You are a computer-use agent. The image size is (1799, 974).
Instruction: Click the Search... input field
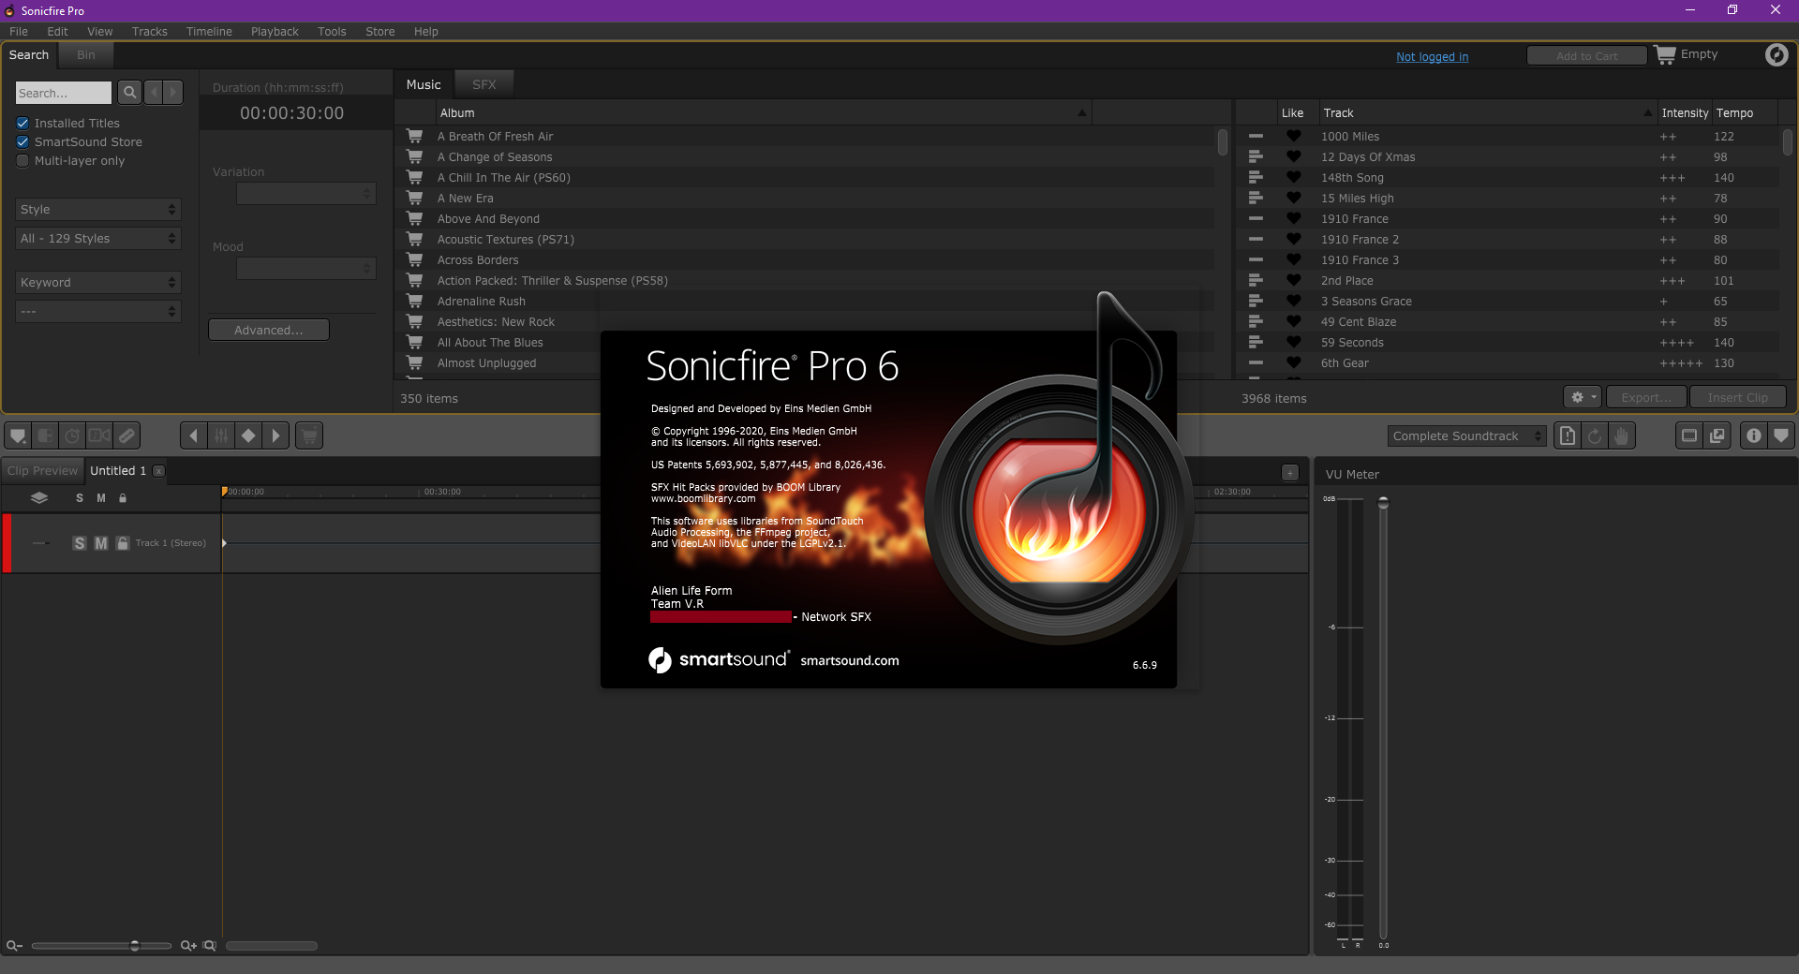[64, 93]
